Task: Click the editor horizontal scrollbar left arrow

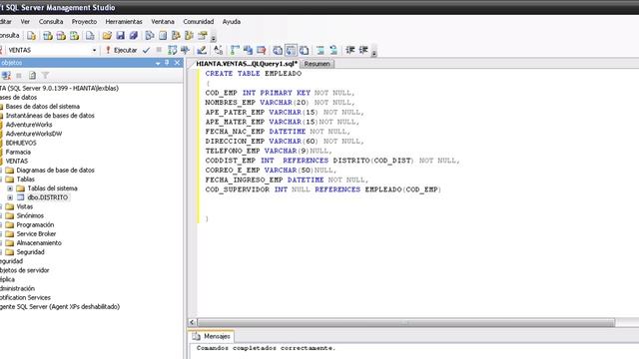Action: [x=193, y=322]
